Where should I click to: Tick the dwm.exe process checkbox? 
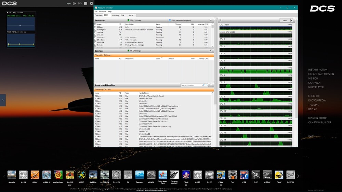pos(95,45)
